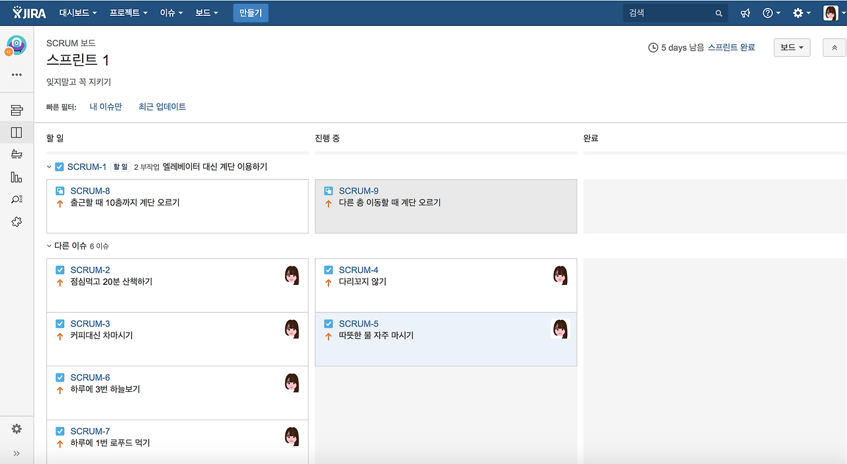Click the 만들기 create button

click(251, 13)
